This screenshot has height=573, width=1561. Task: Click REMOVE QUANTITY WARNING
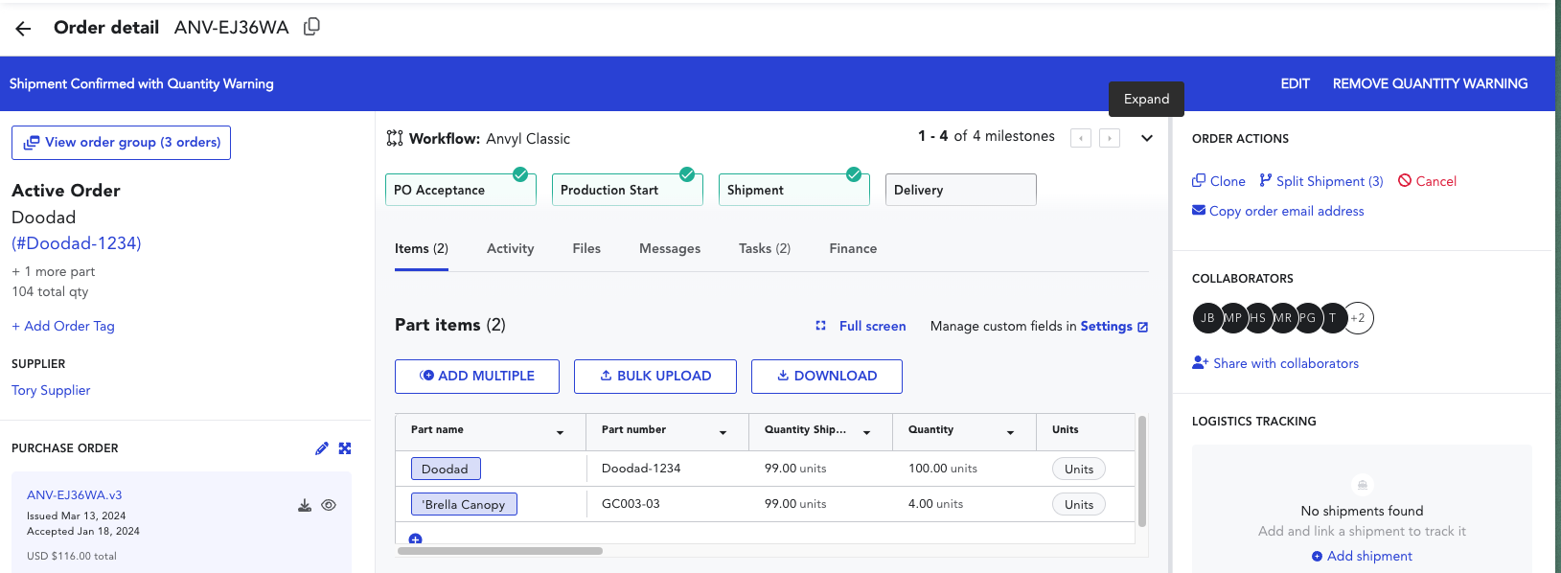tap(1431, 84)
